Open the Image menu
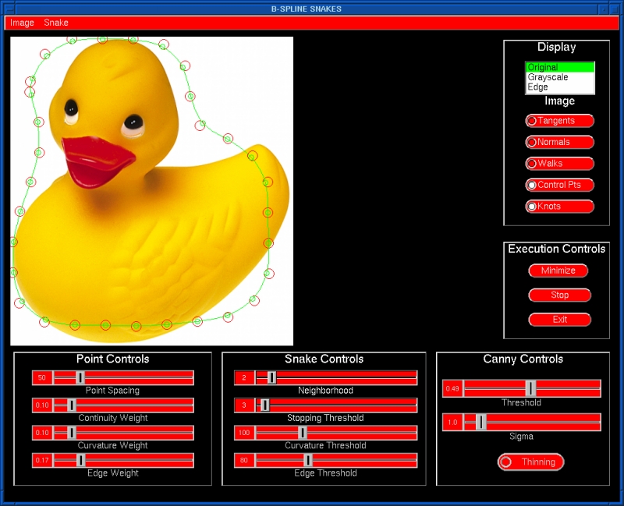 coord(22,23)
